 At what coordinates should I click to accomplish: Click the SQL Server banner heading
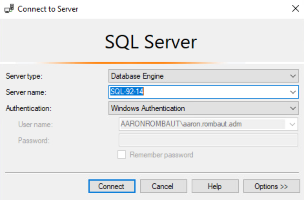tap(151, 42)
